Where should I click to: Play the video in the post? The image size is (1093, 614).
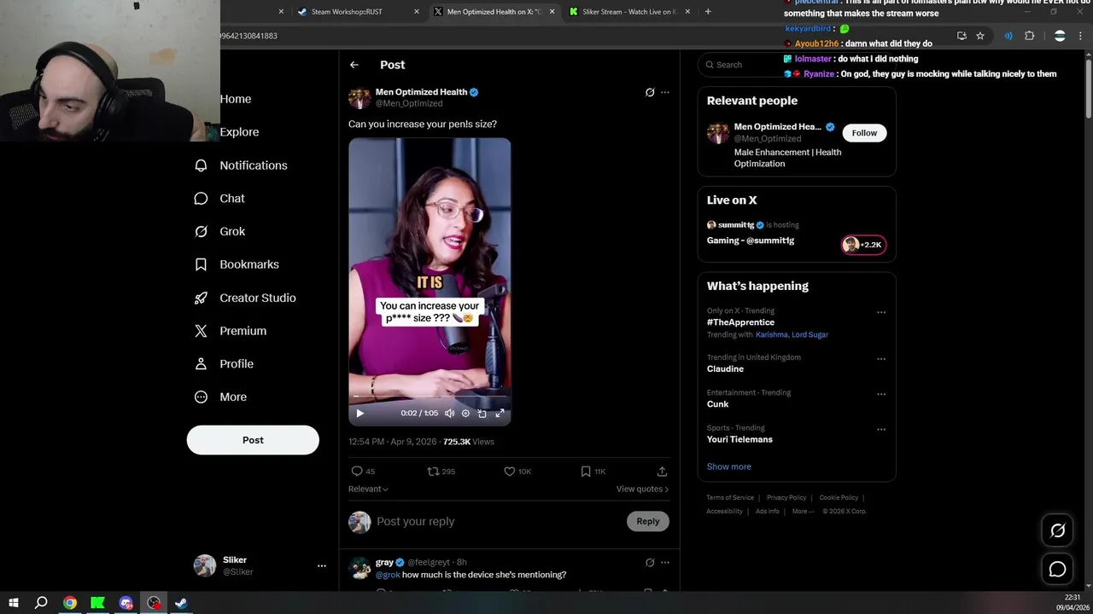(359, 414)
